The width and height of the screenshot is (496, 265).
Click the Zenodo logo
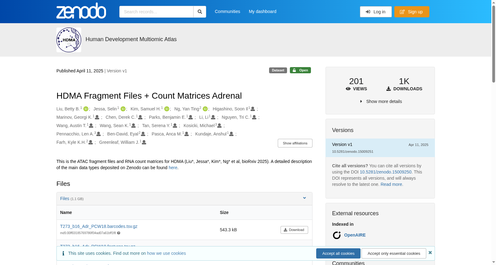coord(81,11)
